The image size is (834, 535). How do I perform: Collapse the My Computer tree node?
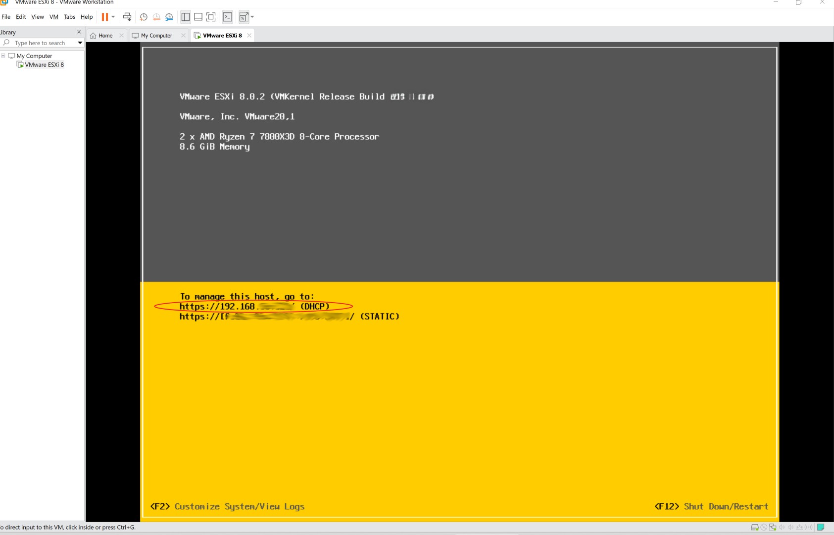tap(3, 55)
